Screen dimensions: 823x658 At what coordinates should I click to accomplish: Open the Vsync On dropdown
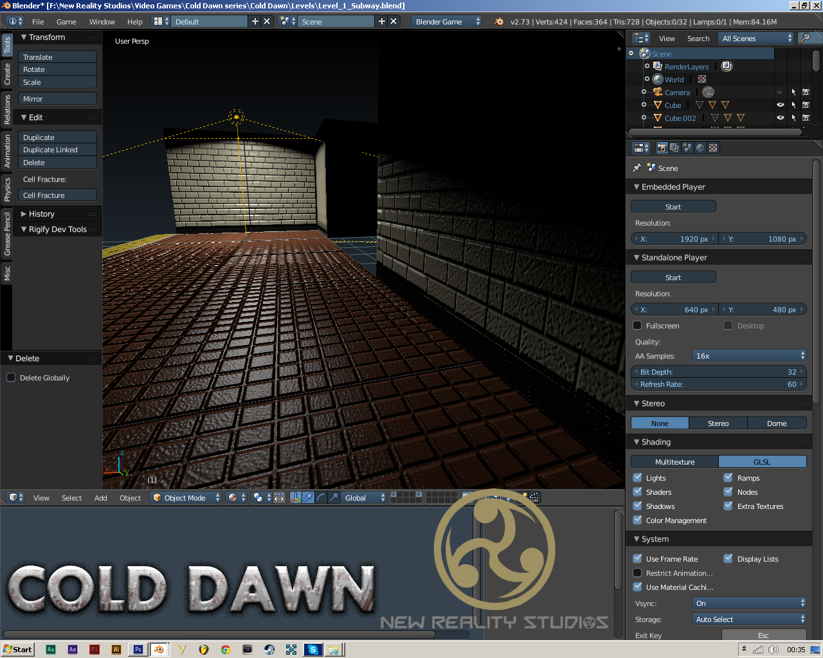click(749, 603)
